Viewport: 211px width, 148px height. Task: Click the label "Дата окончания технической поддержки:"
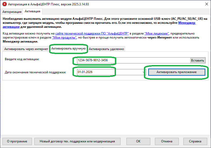[35, 72]
